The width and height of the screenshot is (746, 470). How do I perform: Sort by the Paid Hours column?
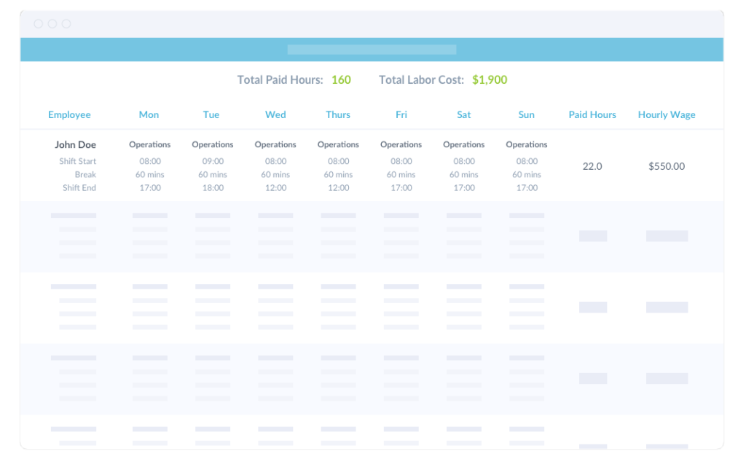592,114
